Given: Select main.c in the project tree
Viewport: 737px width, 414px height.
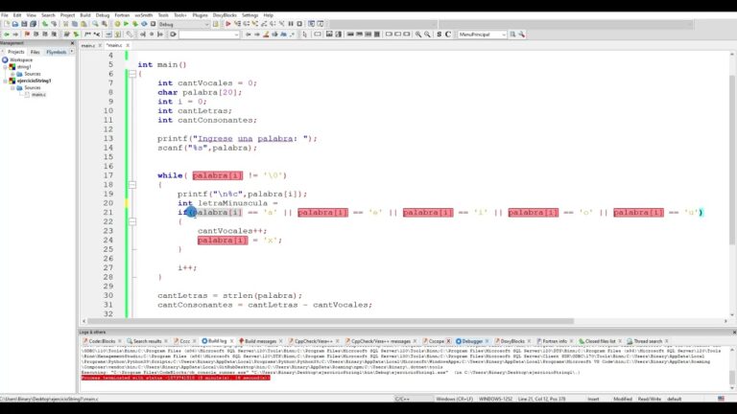Looking at the screenshot, I should pyautogui.click(x=38, y=95).
